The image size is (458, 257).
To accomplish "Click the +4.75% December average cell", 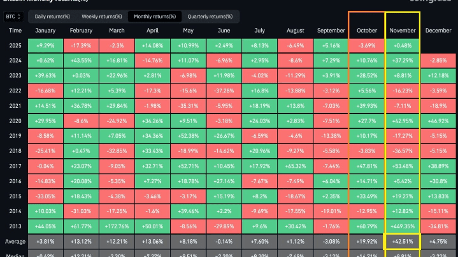I will 438,242.
